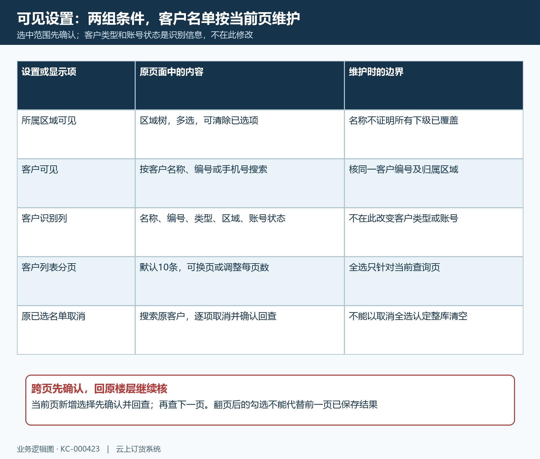The width and height of the screenshot is (540, 459).
Task: Click the row label 客户列表分页
Action: (76, 281)
